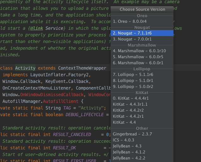Select Oreo – 8.0.0r4 source version
201x162 pixels.
142,21
